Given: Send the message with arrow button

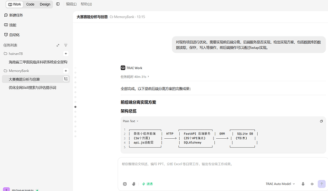Looking at the screenshot, I should point(321,184).
